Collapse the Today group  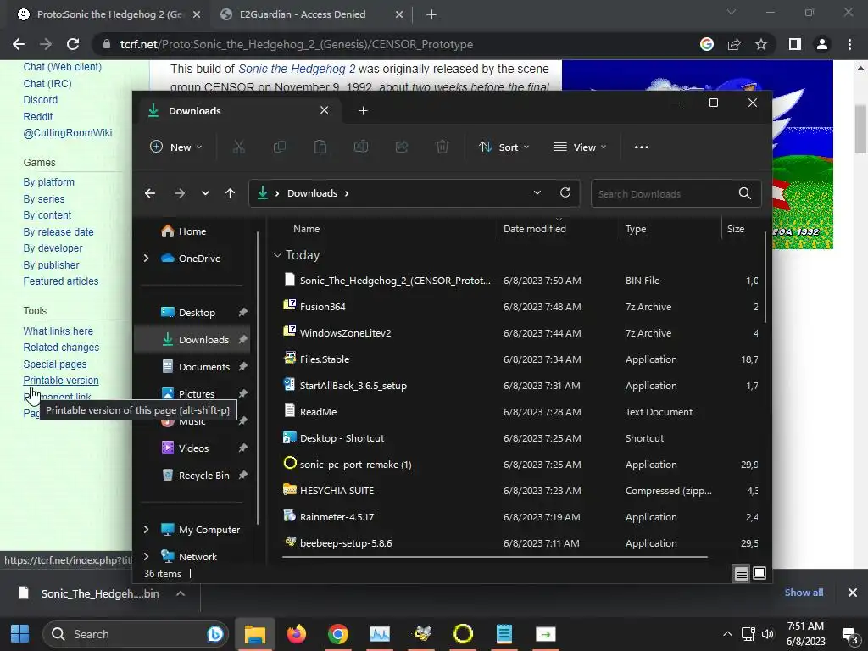[277, 254]
